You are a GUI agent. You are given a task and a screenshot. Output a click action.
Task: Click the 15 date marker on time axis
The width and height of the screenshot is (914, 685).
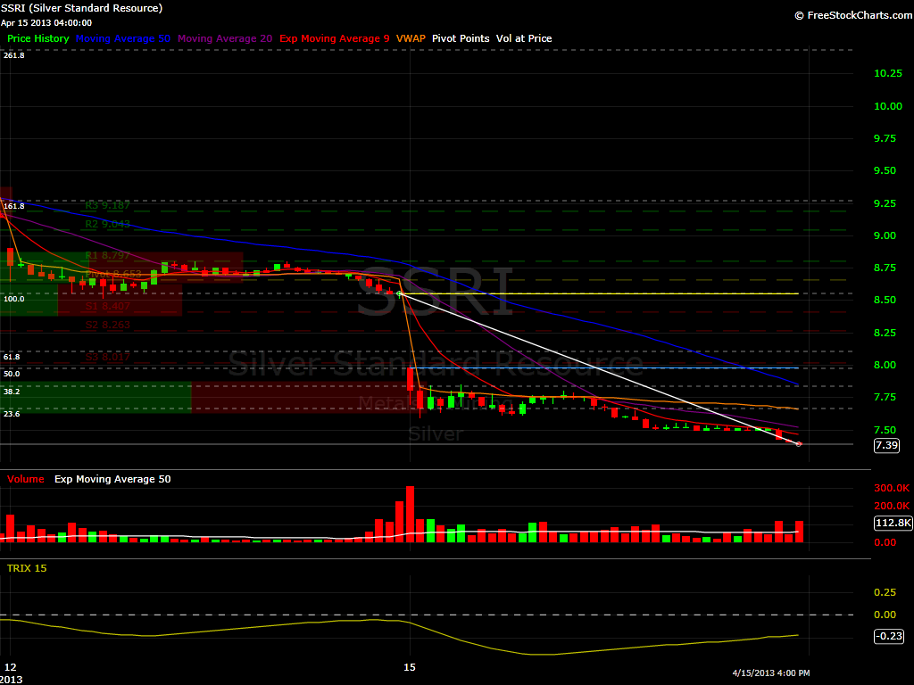click(410, 667)
